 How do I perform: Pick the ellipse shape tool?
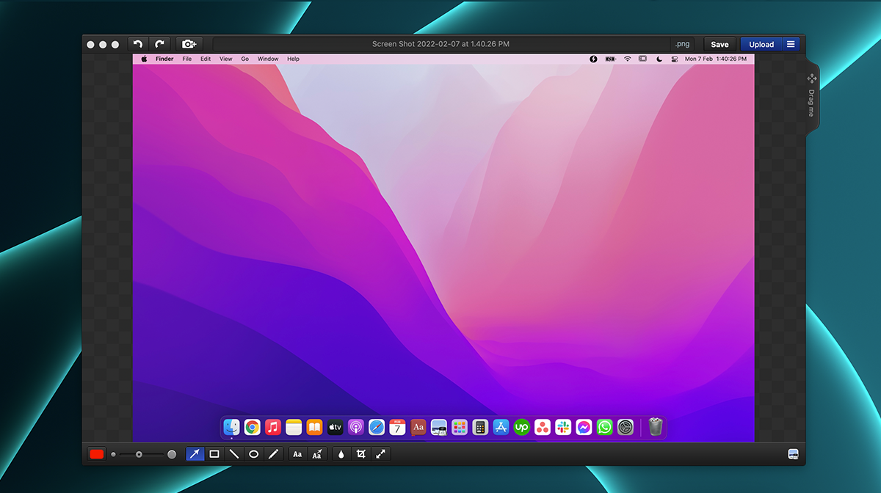tap(254, 454)
